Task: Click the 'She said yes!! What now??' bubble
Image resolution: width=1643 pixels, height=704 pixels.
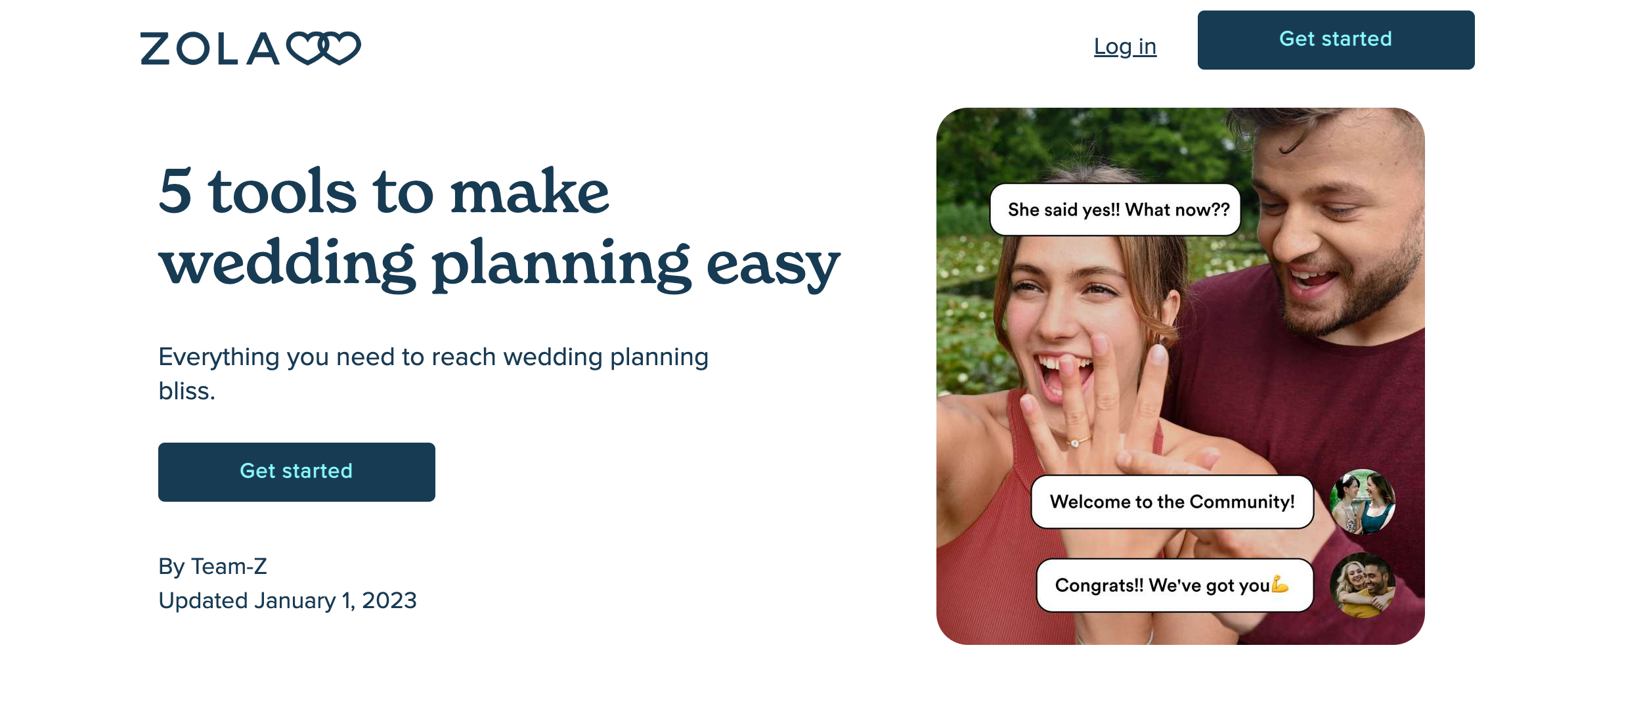Action: [x=1116, y=209]
